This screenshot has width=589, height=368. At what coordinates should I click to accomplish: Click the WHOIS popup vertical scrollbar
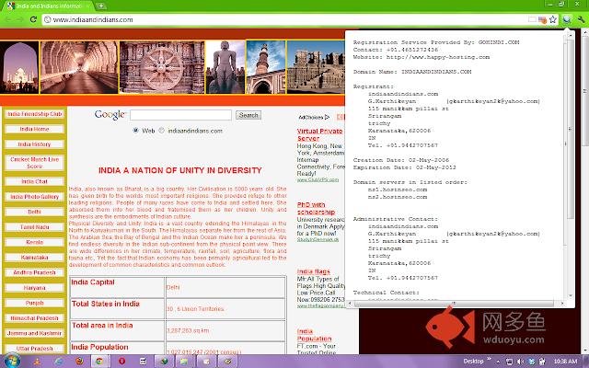point(571,128)
